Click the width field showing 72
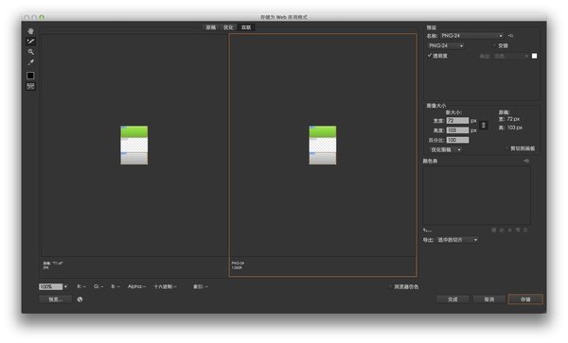This screenshot has height=343, width=568. click(x=457, y=120)
